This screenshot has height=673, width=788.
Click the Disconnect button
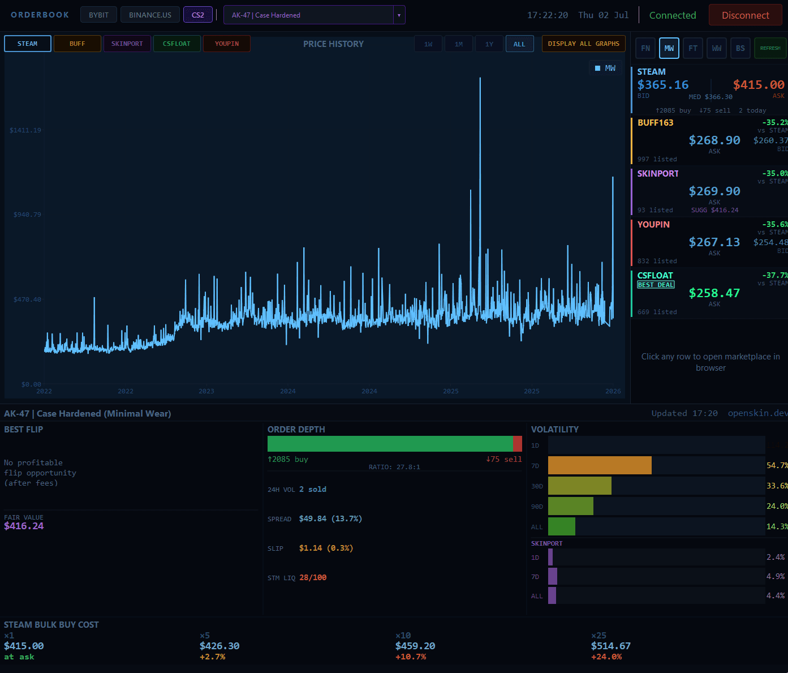pyautogui.click(x=746, y=15)
